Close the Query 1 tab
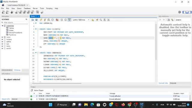The image size is (192, 108). point(39,16)
